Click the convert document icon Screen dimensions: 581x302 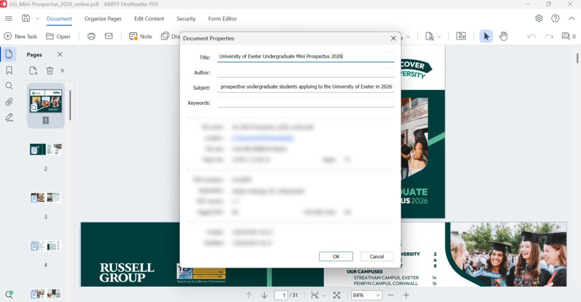click(461, 36)
